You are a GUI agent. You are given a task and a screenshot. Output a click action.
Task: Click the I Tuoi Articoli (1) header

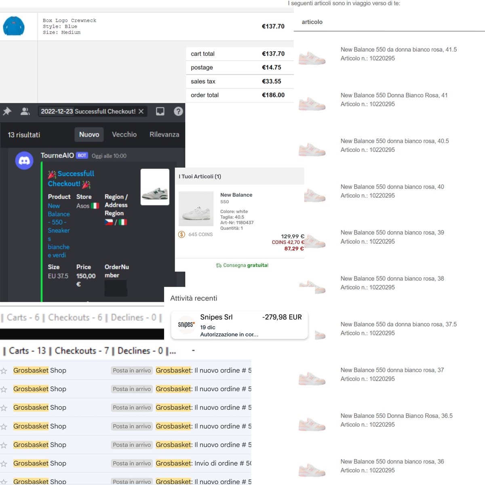pyautogui.click(x=200, y=176)
